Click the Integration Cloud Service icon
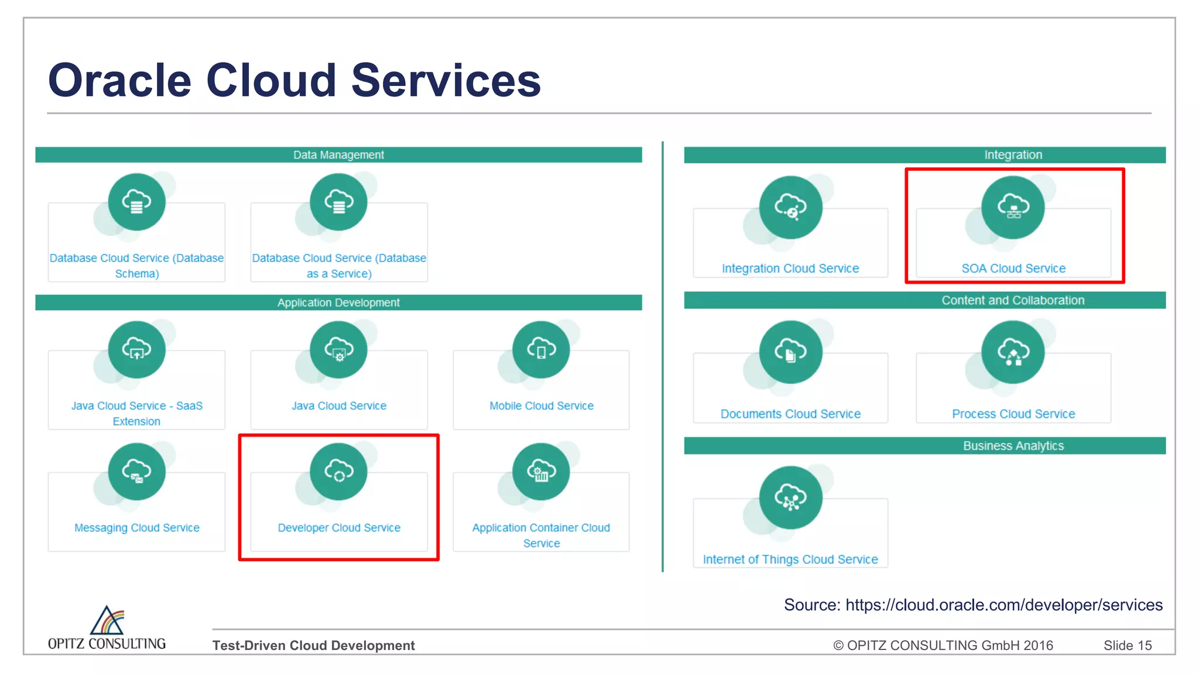This screenshot has width=1199, height=674. (x=790, y=207)
